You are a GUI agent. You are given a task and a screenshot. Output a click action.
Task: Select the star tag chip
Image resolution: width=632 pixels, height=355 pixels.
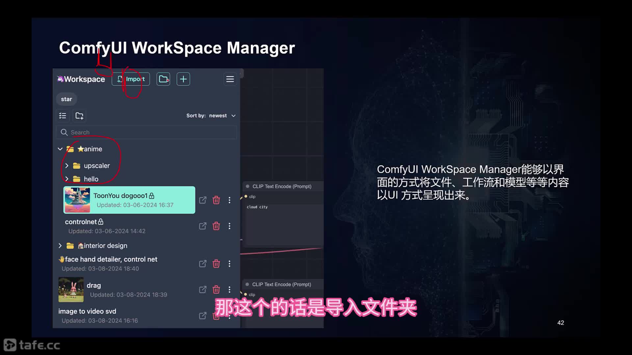coord(66,99)
